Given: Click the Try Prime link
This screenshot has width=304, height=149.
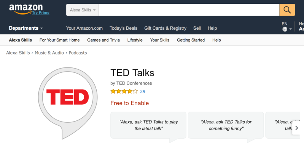Looking at the screenshot, I should pos(41,13).
